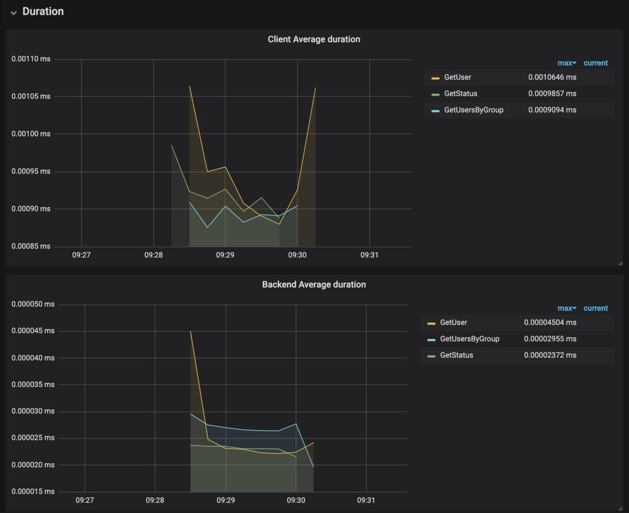The width and height of the screenshot is (629, 513).
Task: Toggle GetUsersByGroup series in Client legend
Action: (x=474, y=110)
